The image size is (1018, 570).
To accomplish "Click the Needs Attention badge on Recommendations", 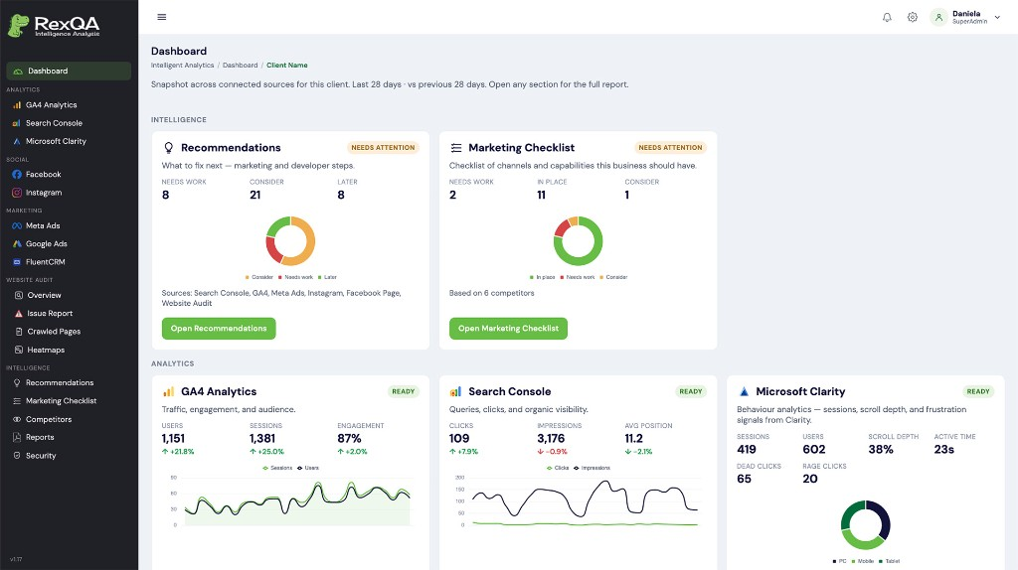I will [x=383, y=148].
